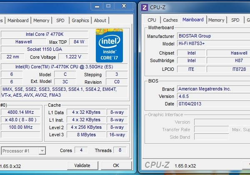The image size is (250, 175).
Task: Open Caches tab in right CPU-Z window
Action: coord(170,20)
